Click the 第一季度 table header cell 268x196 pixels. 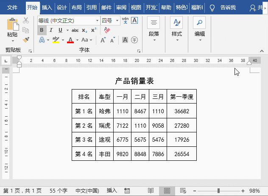(181, 96)
